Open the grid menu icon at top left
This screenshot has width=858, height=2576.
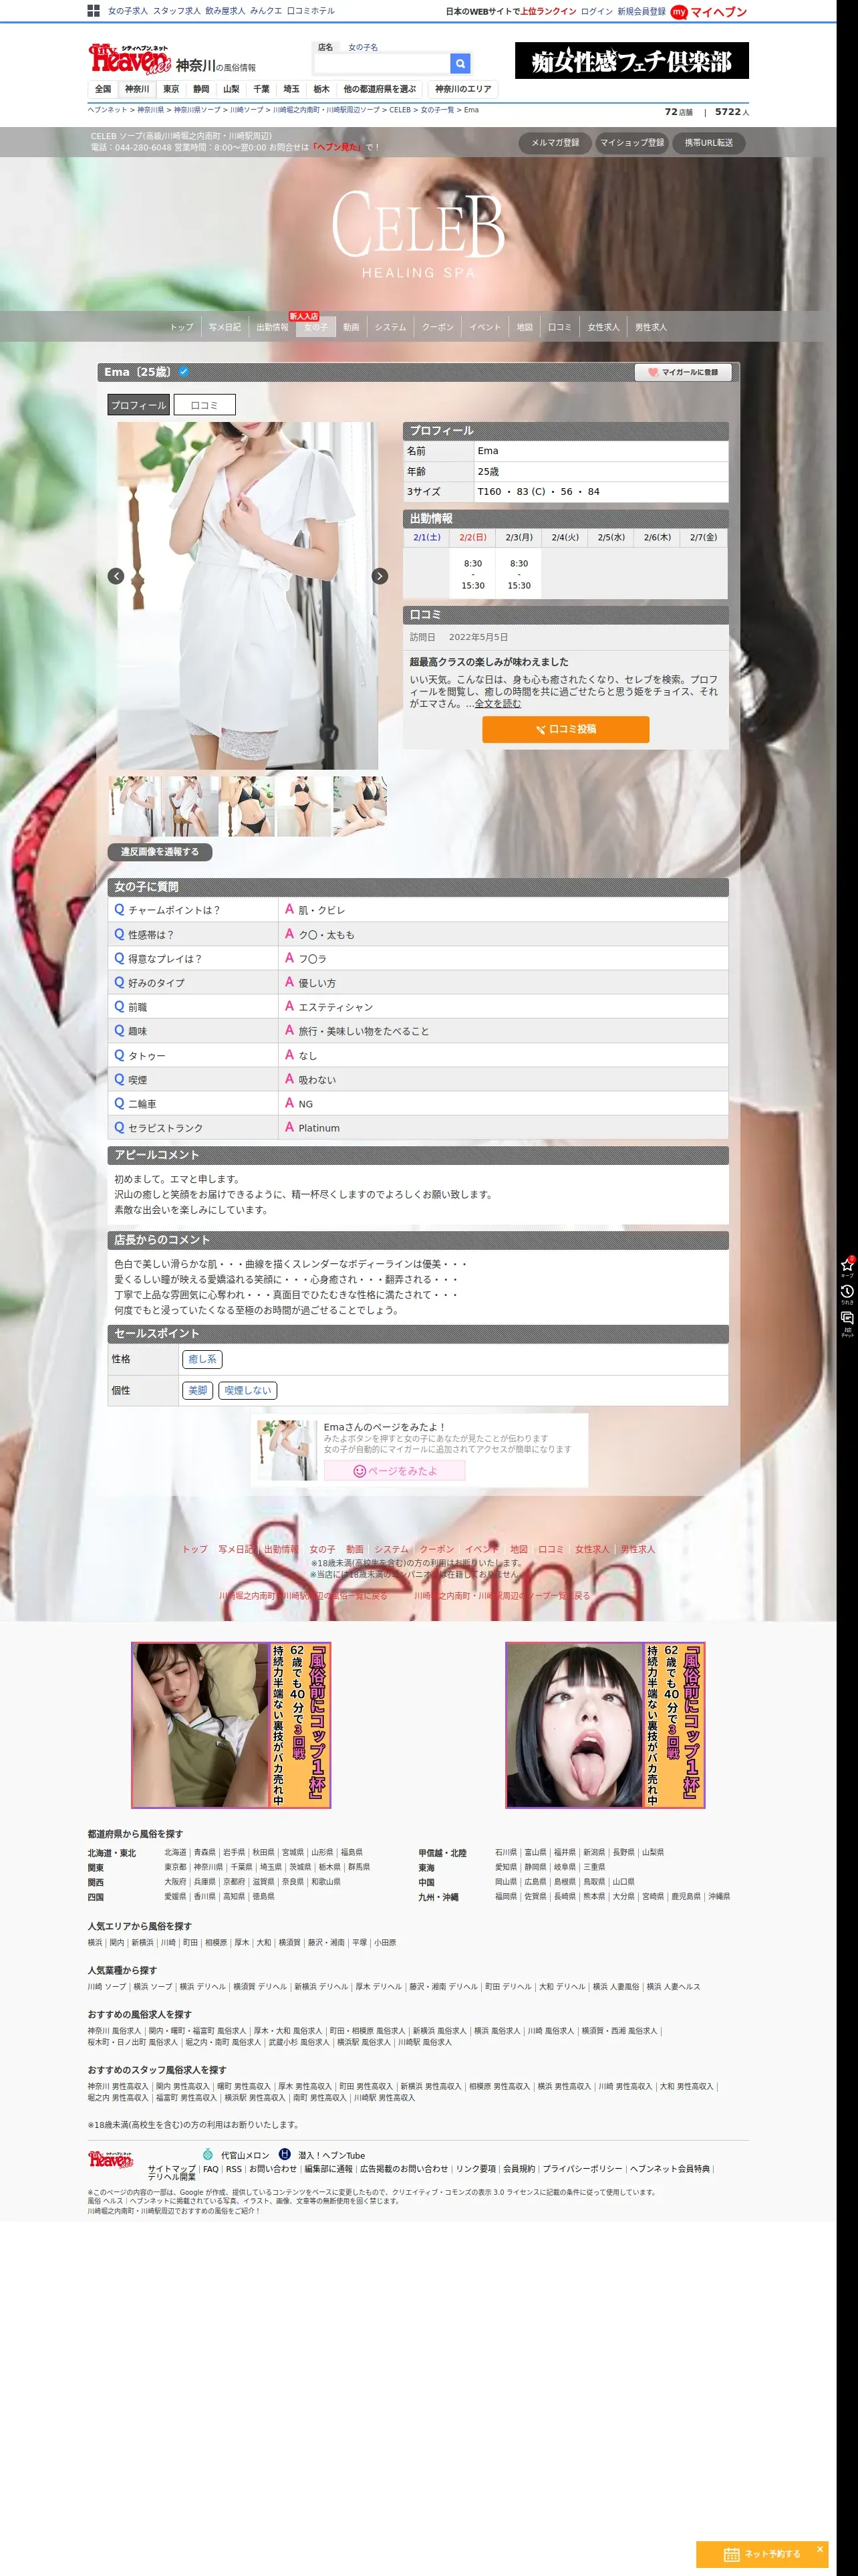coord(93,11)
